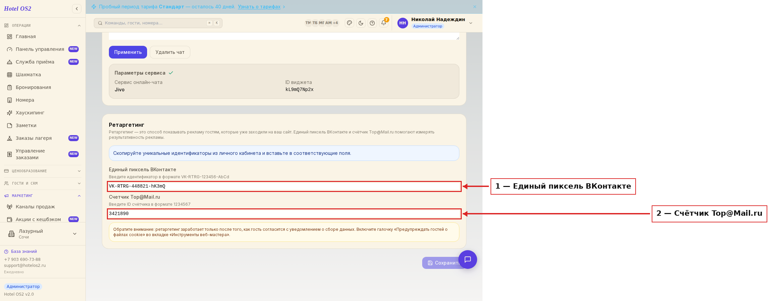Dismiss the trial period banner
The width and height of the screenshot is (775, 301).
[x=475, y=7]
